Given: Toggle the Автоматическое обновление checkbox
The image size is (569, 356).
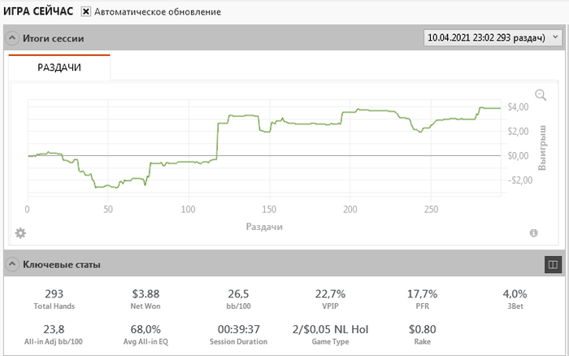Looking at the screenshot, I should click(x=86, y=12).
